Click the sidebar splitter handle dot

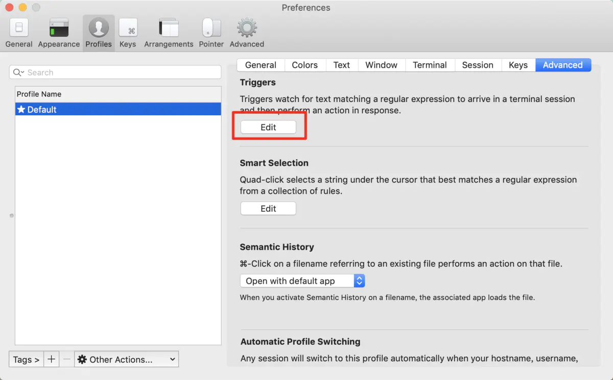12,216
